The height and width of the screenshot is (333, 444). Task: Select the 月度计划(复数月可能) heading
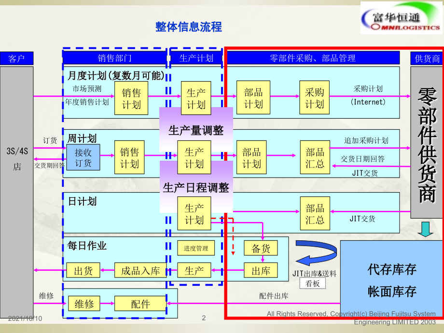(116, 75)
